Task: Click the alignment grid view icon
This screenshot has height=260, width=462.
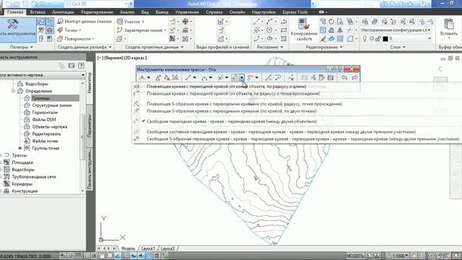Action: click(x=331, y=77)
